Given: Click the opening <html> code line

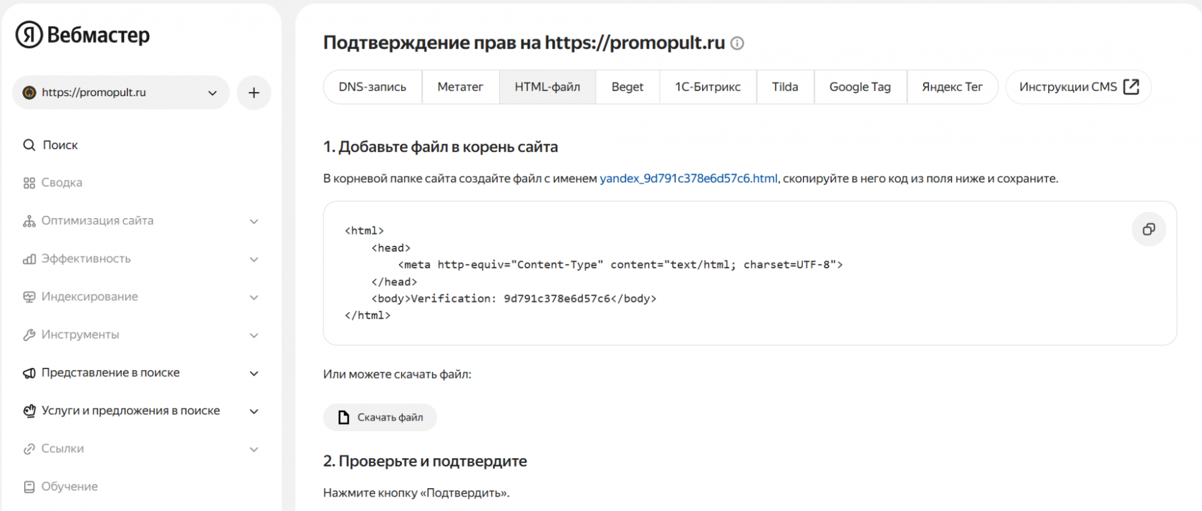Looking at the screenshot, I should (x=364, y=231).
